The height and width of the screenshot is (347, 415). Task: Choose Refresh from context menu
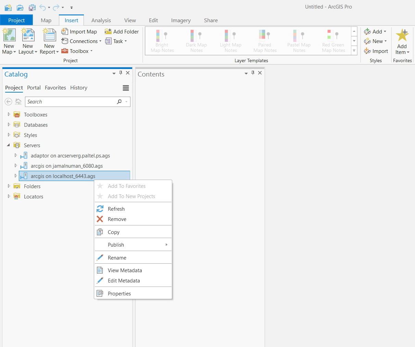[x=133, y=209]
